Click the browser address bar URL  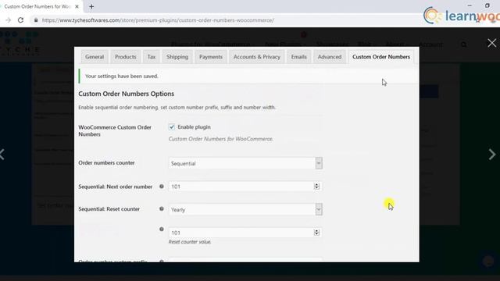[158, 20]
